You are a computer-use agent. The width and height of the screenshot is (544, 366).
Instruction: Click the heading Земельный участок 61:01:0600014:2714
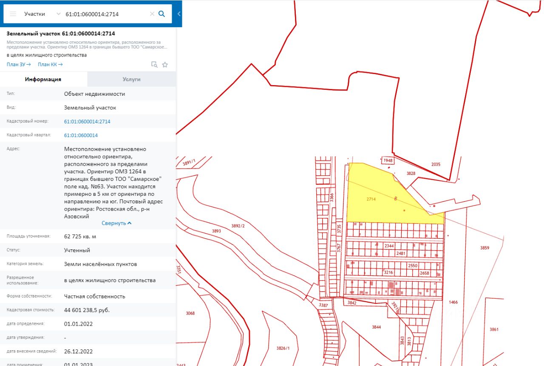pos(61,34)
